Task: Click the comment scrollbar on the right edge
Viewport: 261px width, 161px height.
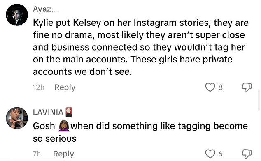Action: 259,100
